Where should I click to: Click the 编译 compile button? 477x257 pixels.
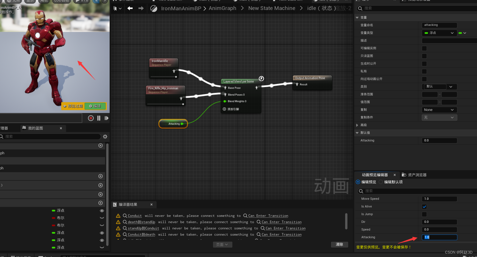pos(95,106)
